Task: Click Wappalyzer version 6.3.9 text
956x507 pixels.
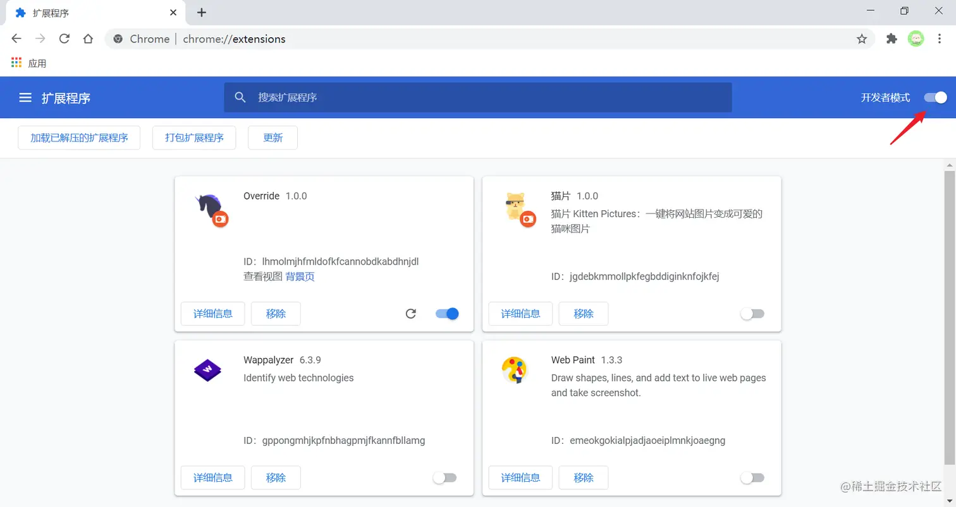Action: tap(310, 360)
